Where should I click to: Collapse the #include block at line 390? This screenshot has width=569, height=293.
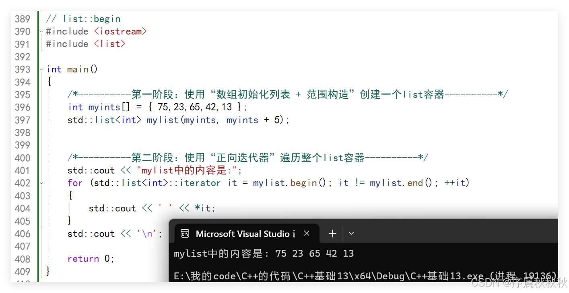point(41,31)
